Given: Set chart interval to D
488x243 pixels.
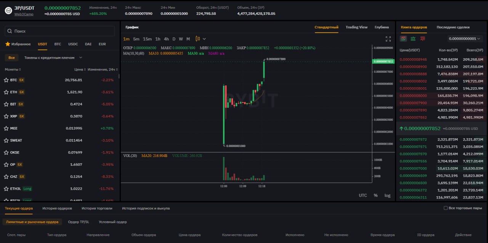Looking at the screenshot, I should point(174,39).
